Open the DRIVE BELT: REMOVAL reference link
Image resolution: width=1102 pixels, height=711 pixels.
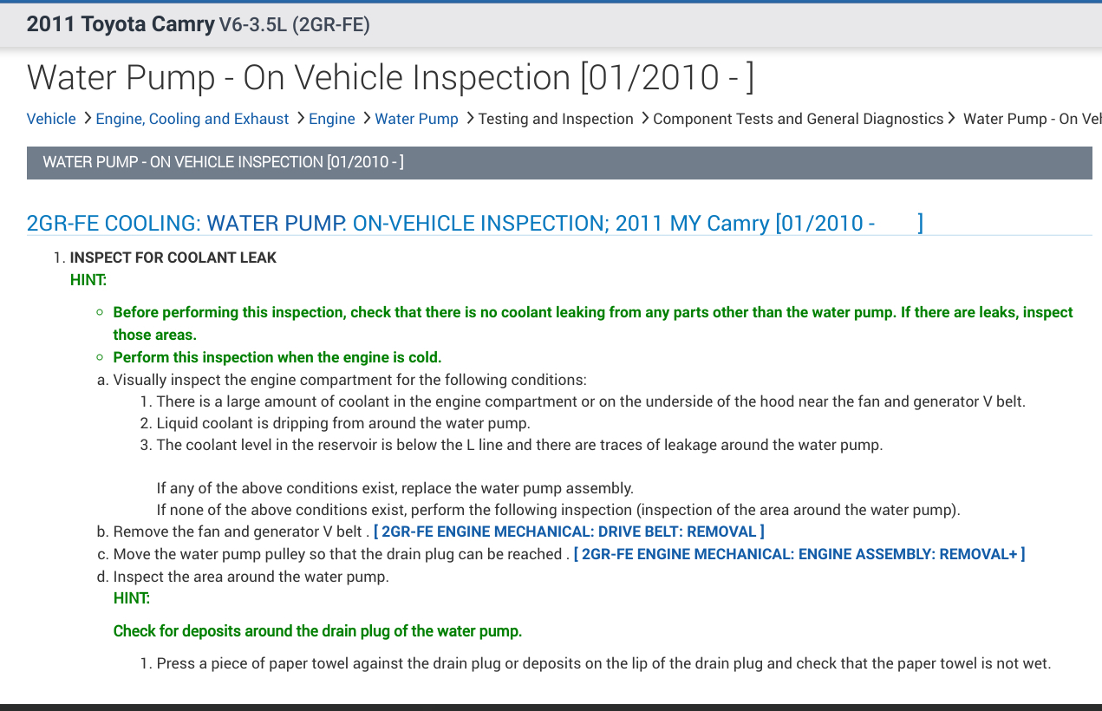coord(569,532)
